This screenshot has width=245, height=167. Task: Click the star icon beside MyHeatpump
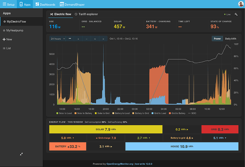coord(4,30)
